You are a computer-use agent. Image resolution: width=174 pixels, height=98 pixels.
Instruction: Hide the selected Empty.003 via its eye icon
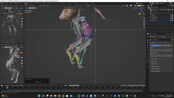pyautogui.click(x=170, y=21)
